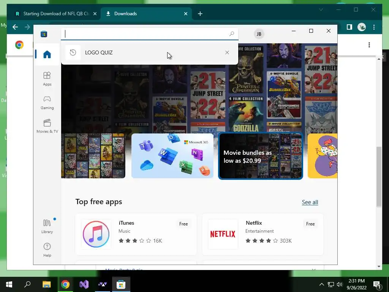Screen dimensions: 389x292
Task: Click scroll-down arrow of Chrome page scrollbar
Action: tap(379, 267)
